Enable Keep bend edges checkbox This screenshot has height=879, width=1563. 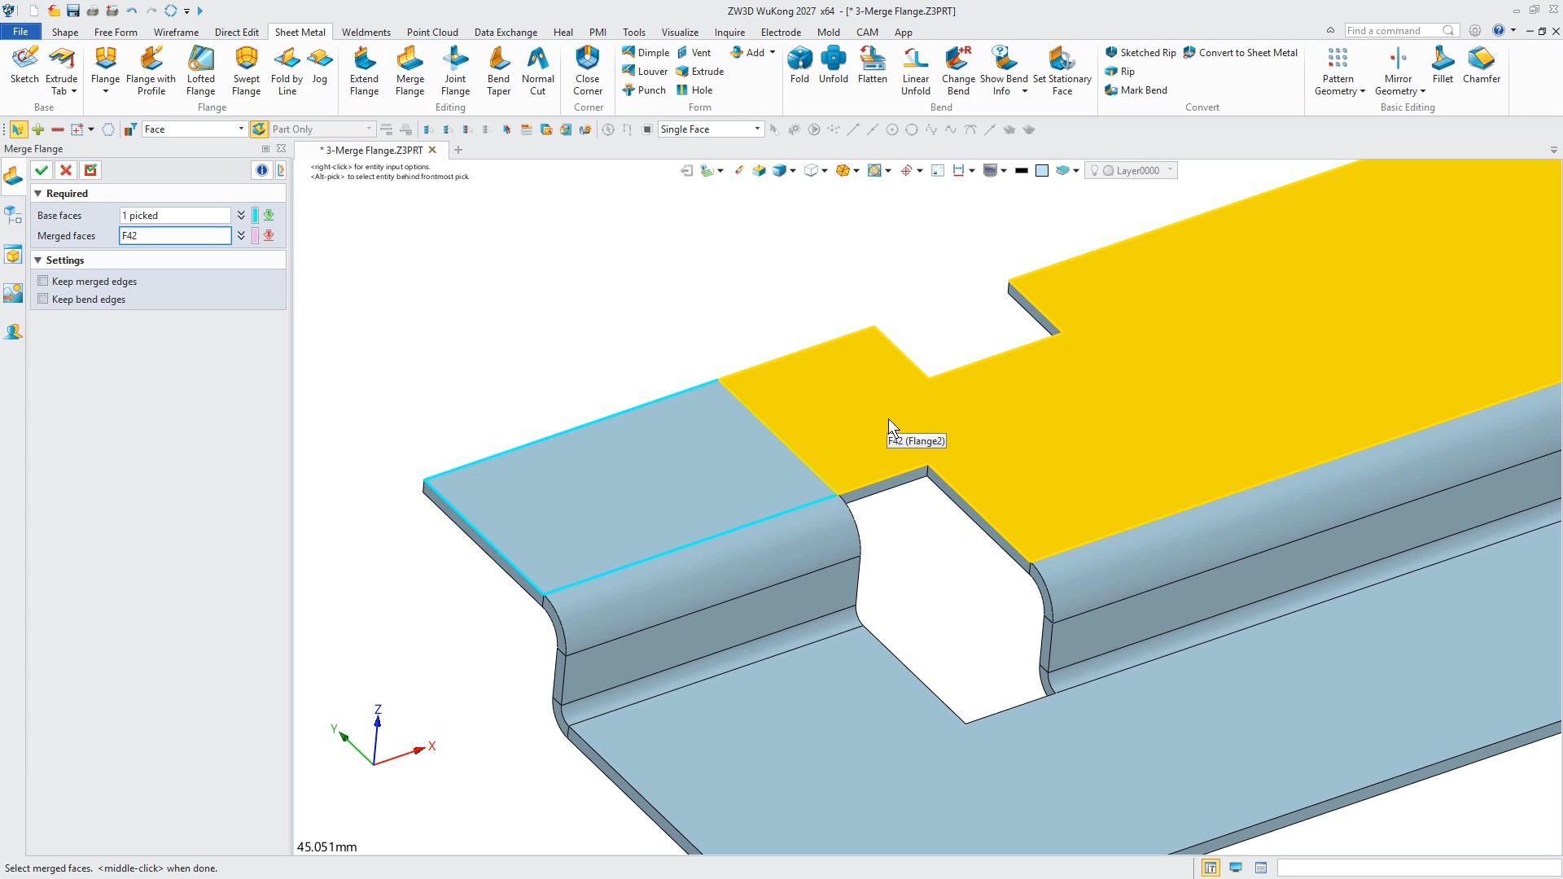point(43,299)
